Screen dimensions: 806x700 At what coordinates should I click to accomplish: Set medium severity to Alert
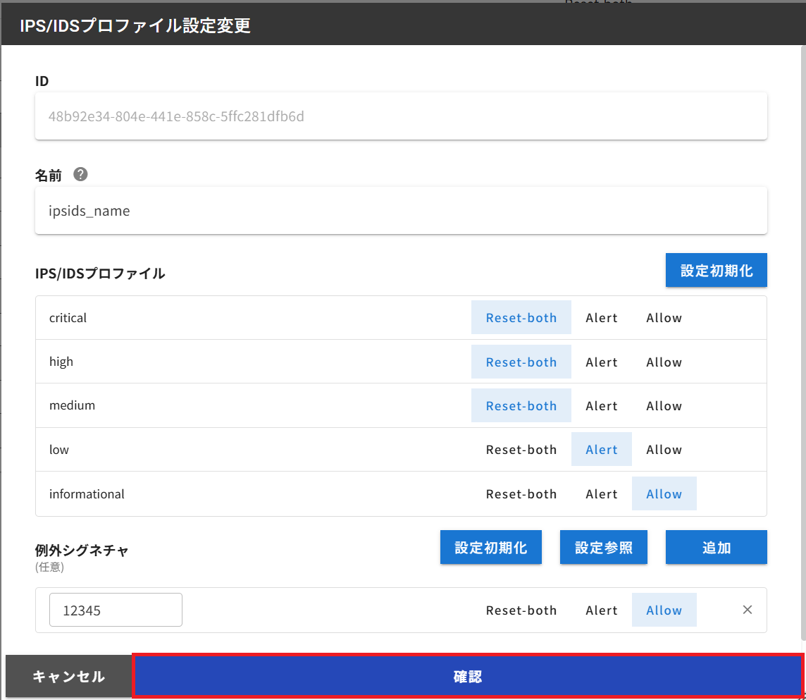601,406
